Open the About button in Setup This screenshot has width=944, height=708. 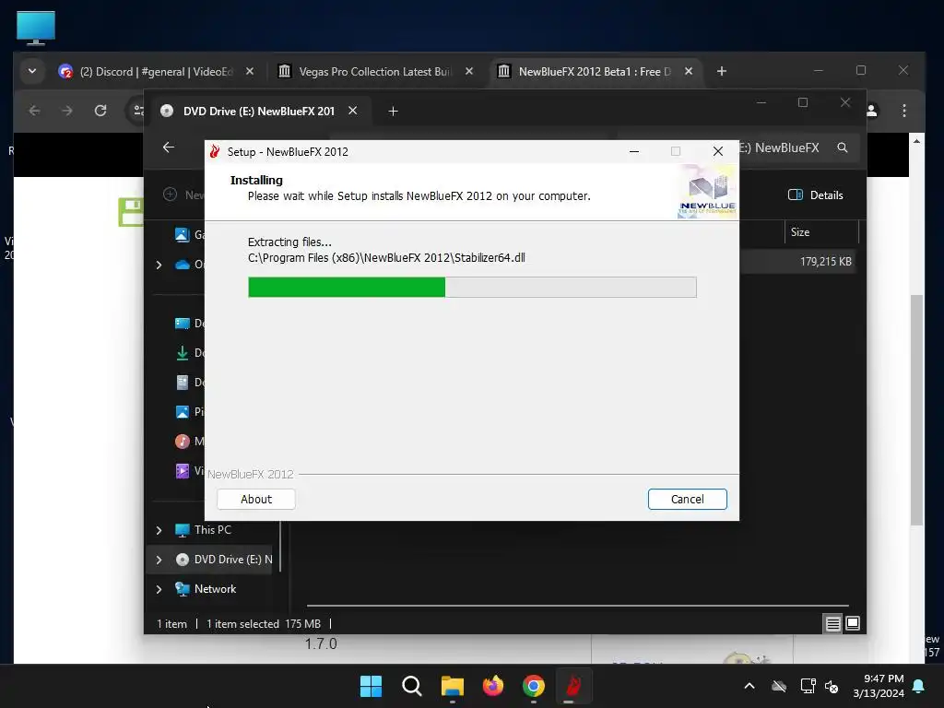click(256, 499)
